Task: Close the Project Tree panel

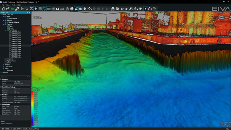Action: tap(29, 12)
